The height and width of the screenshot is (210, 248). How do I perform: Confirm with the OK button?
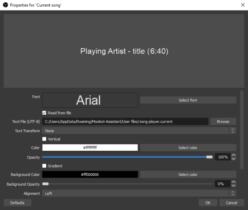coord(208,203)
